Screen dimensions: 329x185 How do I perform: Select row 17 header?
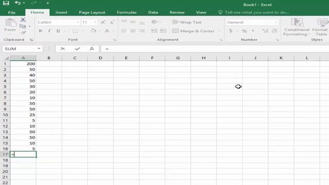pos(5,154)
